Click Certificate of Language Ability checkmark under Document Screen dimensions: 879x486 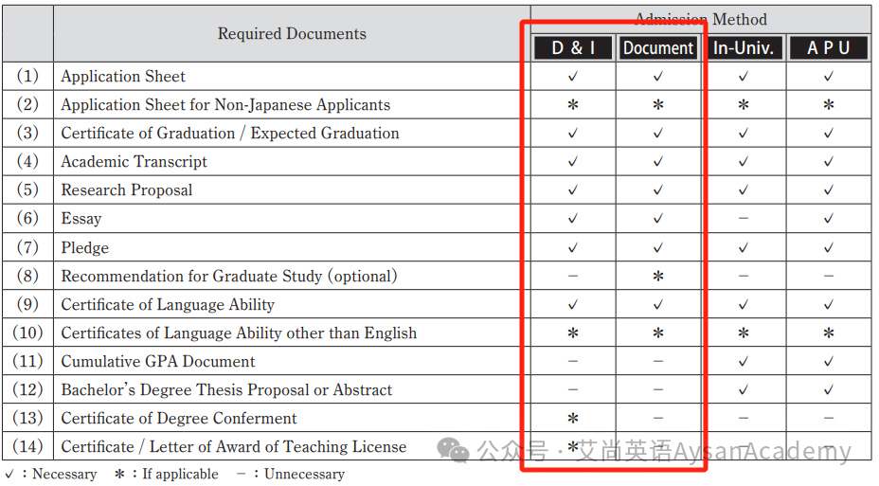click(x=658, y=305)
